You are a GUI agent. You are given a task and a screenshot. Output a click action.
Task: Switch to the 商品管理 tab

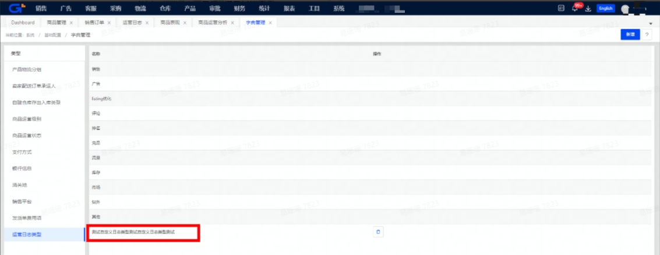point(57,23)
